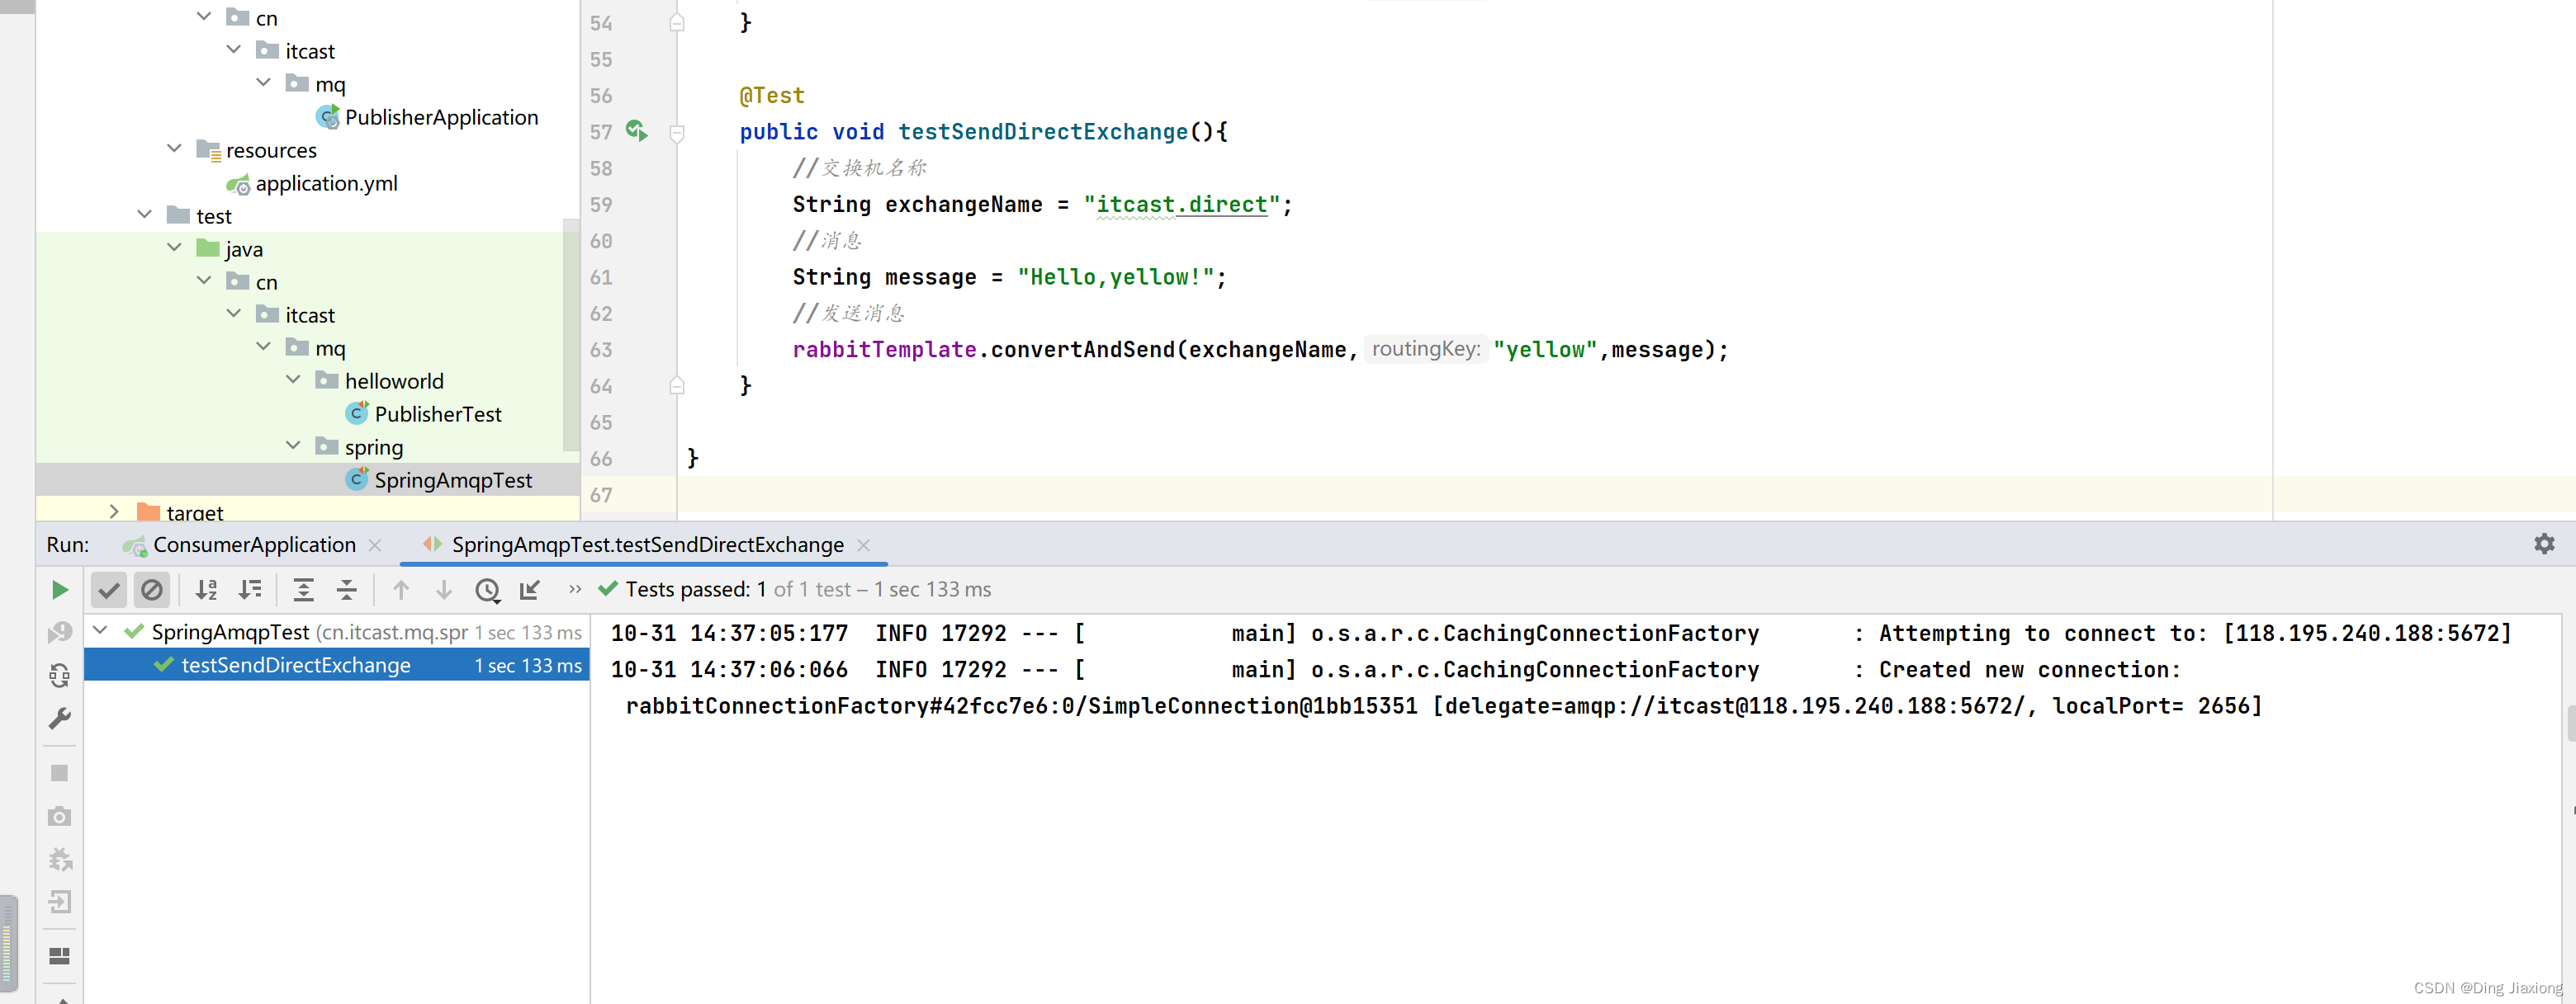
Task: Expand all test results
Action: coord(303,589)
